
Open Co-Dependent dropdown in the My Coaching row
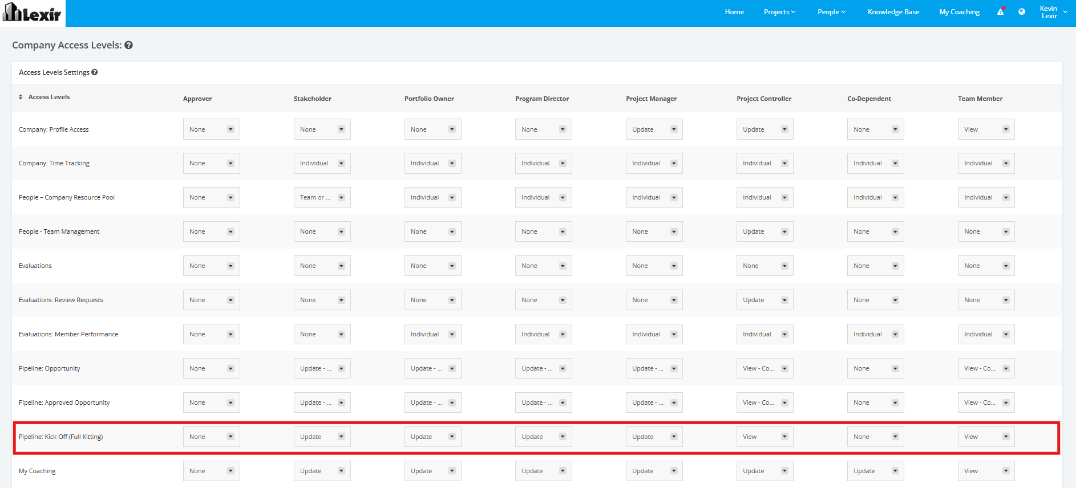tap(876, 471)
